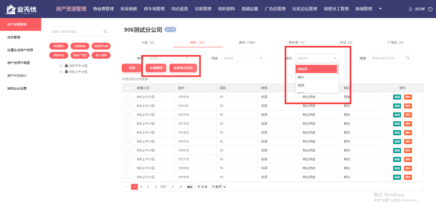Click magnifier icon in tree keyword search
The height and width of the screenshot is (206, 436).
[105, 31]
